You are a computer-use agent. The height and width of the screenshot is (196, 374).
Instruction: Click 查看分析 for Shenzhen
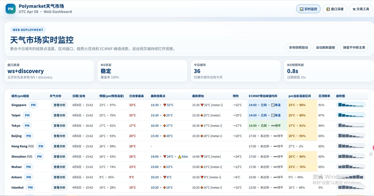click(59, 156)
